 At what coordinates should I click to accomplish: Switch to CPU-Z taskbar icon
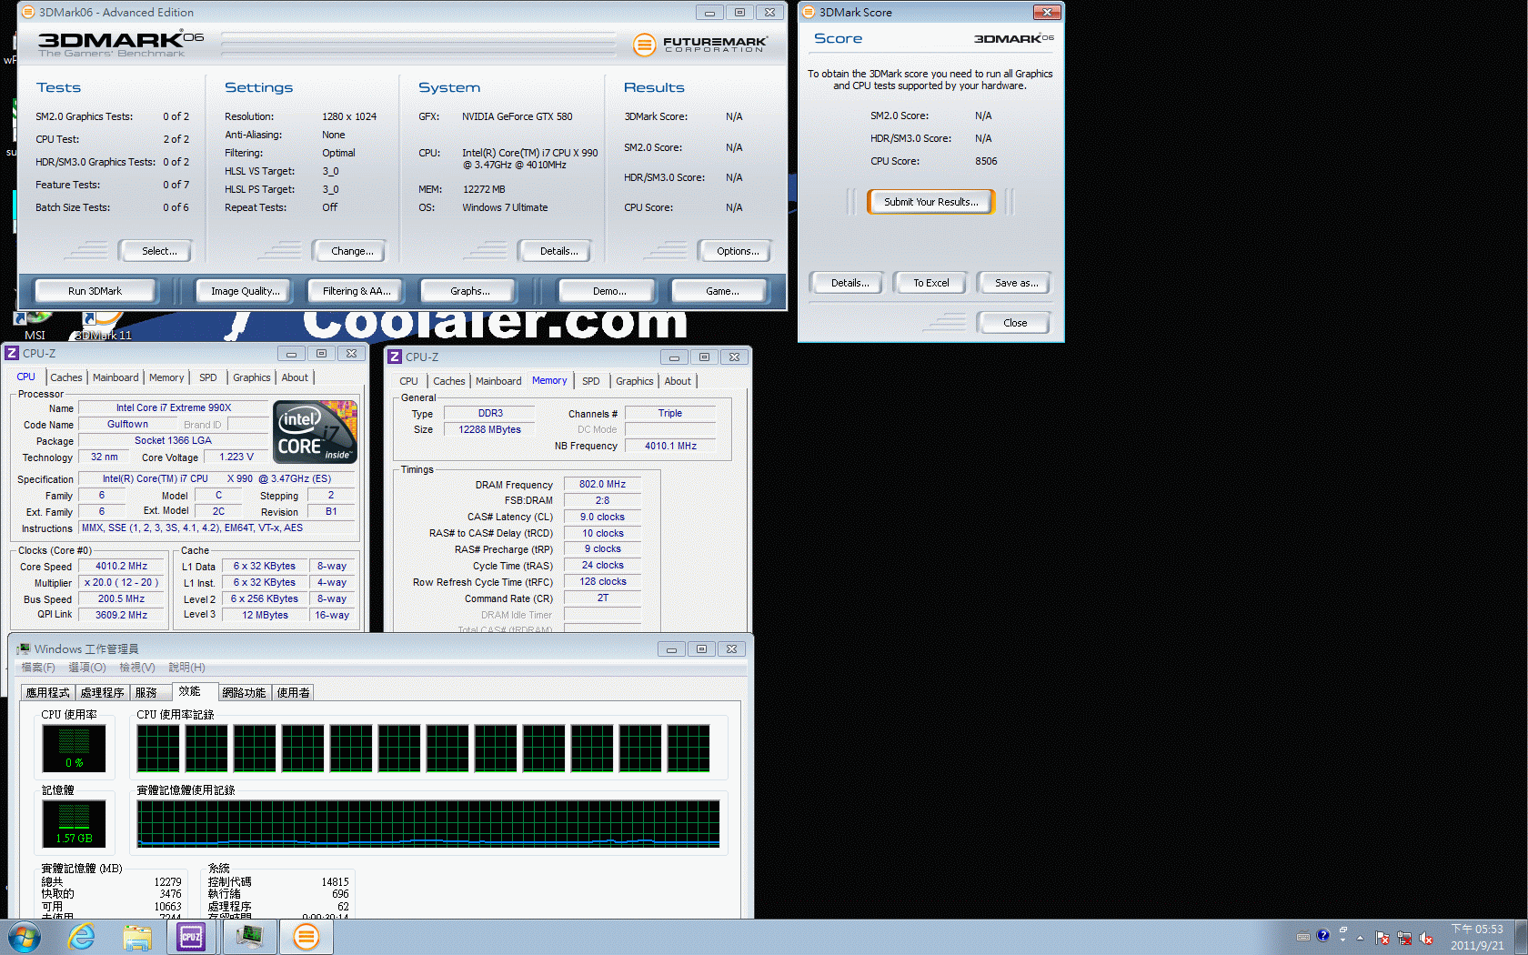click(191, 937)
